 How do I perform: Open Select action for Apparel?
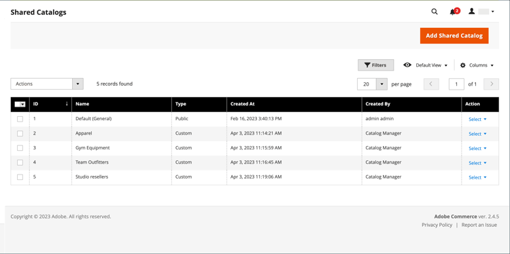pos(477,134)
